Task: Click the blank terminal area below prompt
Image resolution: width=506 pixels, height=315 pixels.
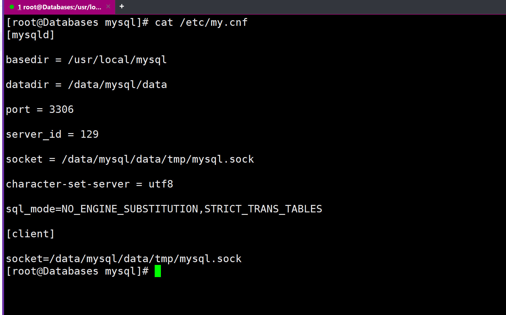Action: tap(248, 295)
